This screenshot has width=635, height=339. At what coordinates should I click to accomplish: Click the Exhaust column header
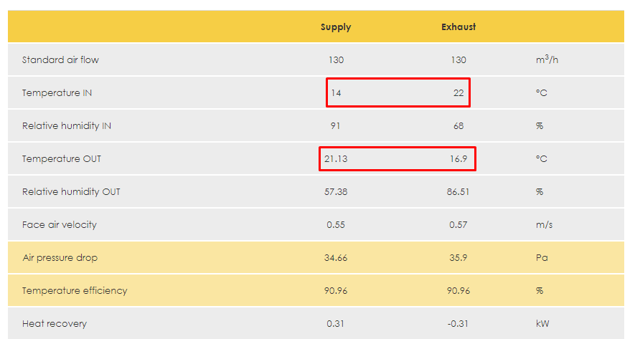click(458, 27)
